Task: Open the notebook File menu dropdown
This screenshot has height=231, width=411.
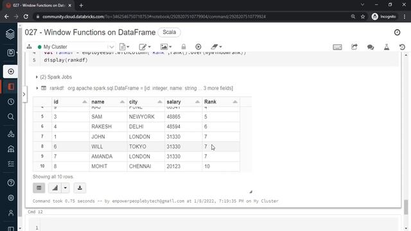Action: point(124,47)
